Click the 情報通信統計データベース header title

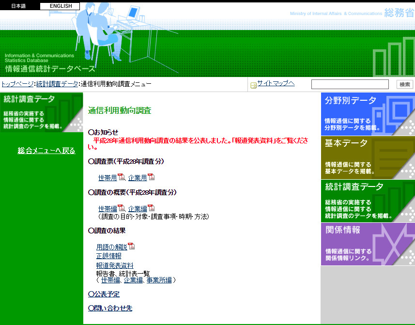tap(50, 69)
